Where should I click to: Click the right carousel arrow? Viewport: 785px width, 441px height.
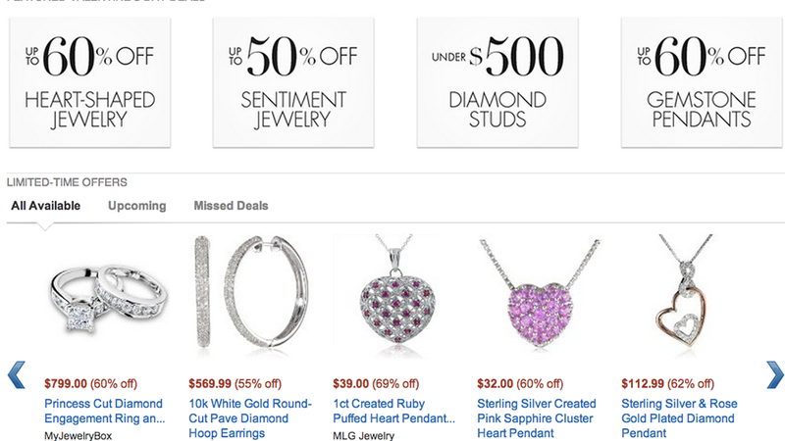pyautogui.click(x=775, y=375)
